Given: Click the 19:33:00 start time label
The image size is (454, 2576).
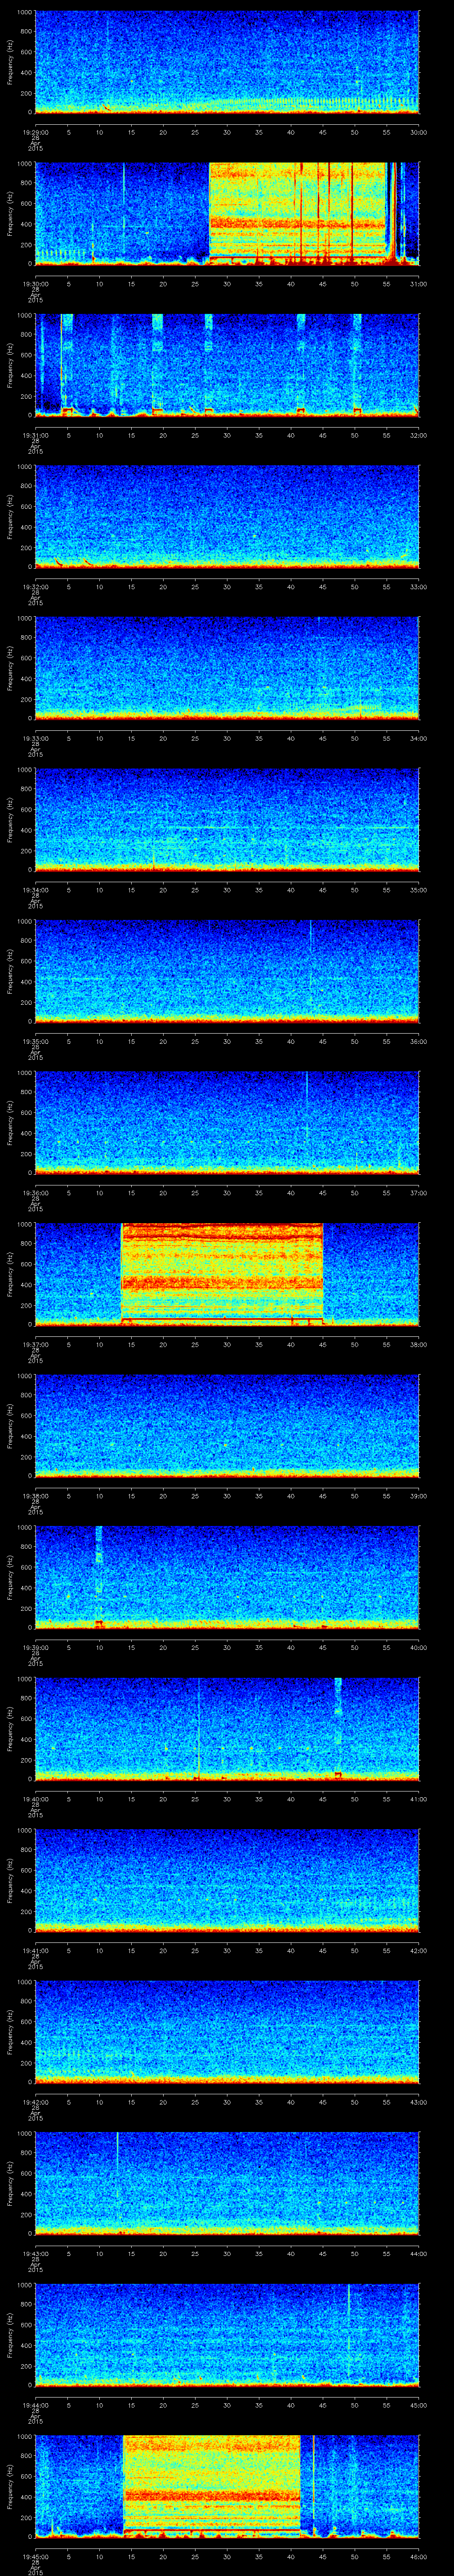Looking at the screenshot, I should 35,737.
